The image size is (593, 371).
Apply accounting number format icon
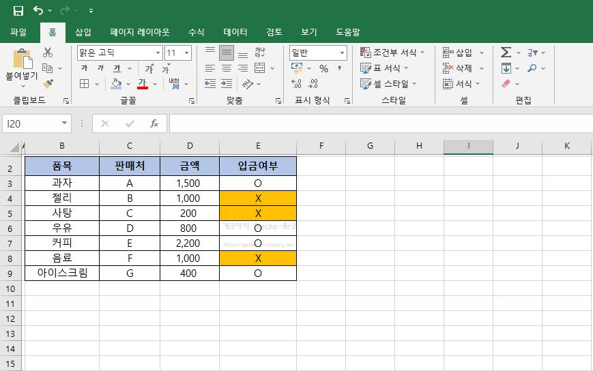298,68
